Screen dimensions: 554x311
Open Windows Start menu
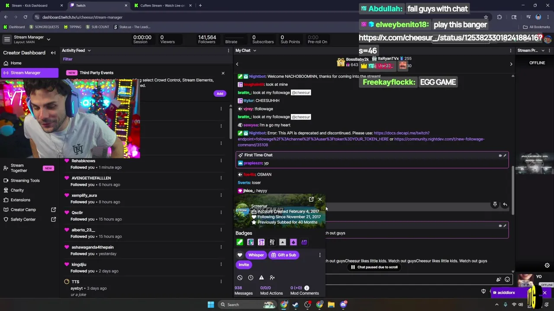[211, 305]
